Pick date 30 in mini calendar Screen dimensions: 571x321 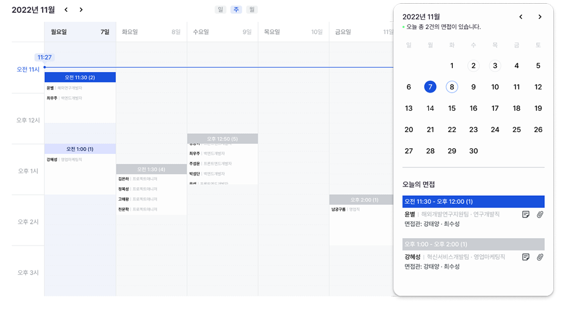473,151
